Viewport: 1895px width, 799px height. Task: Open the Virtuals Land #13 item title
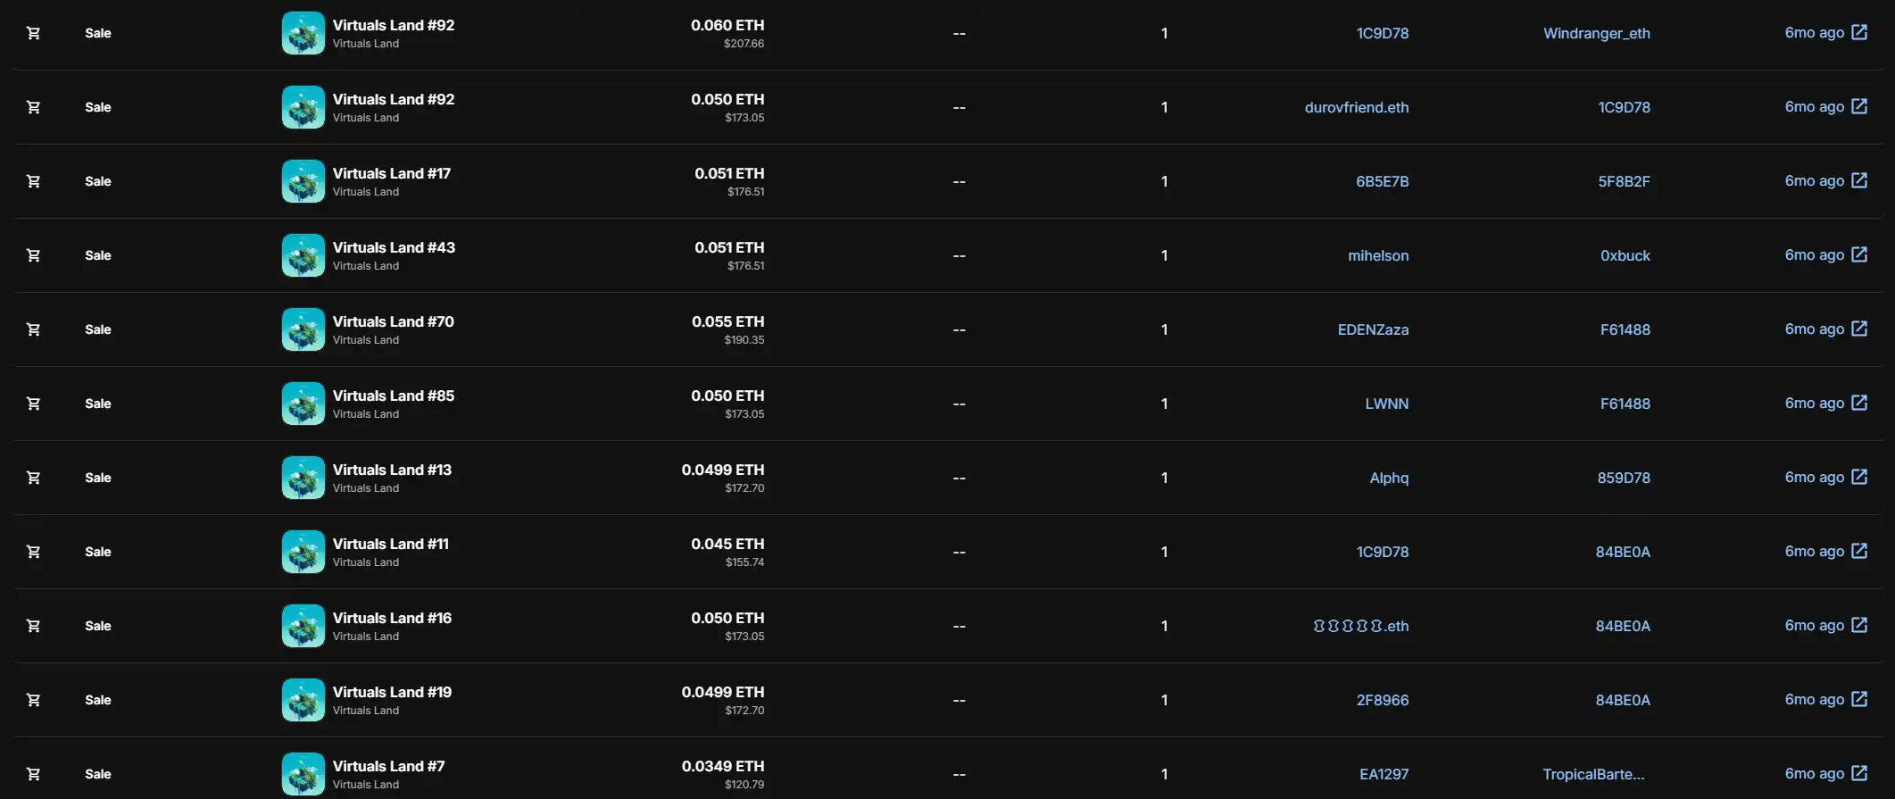pos(392,470)
